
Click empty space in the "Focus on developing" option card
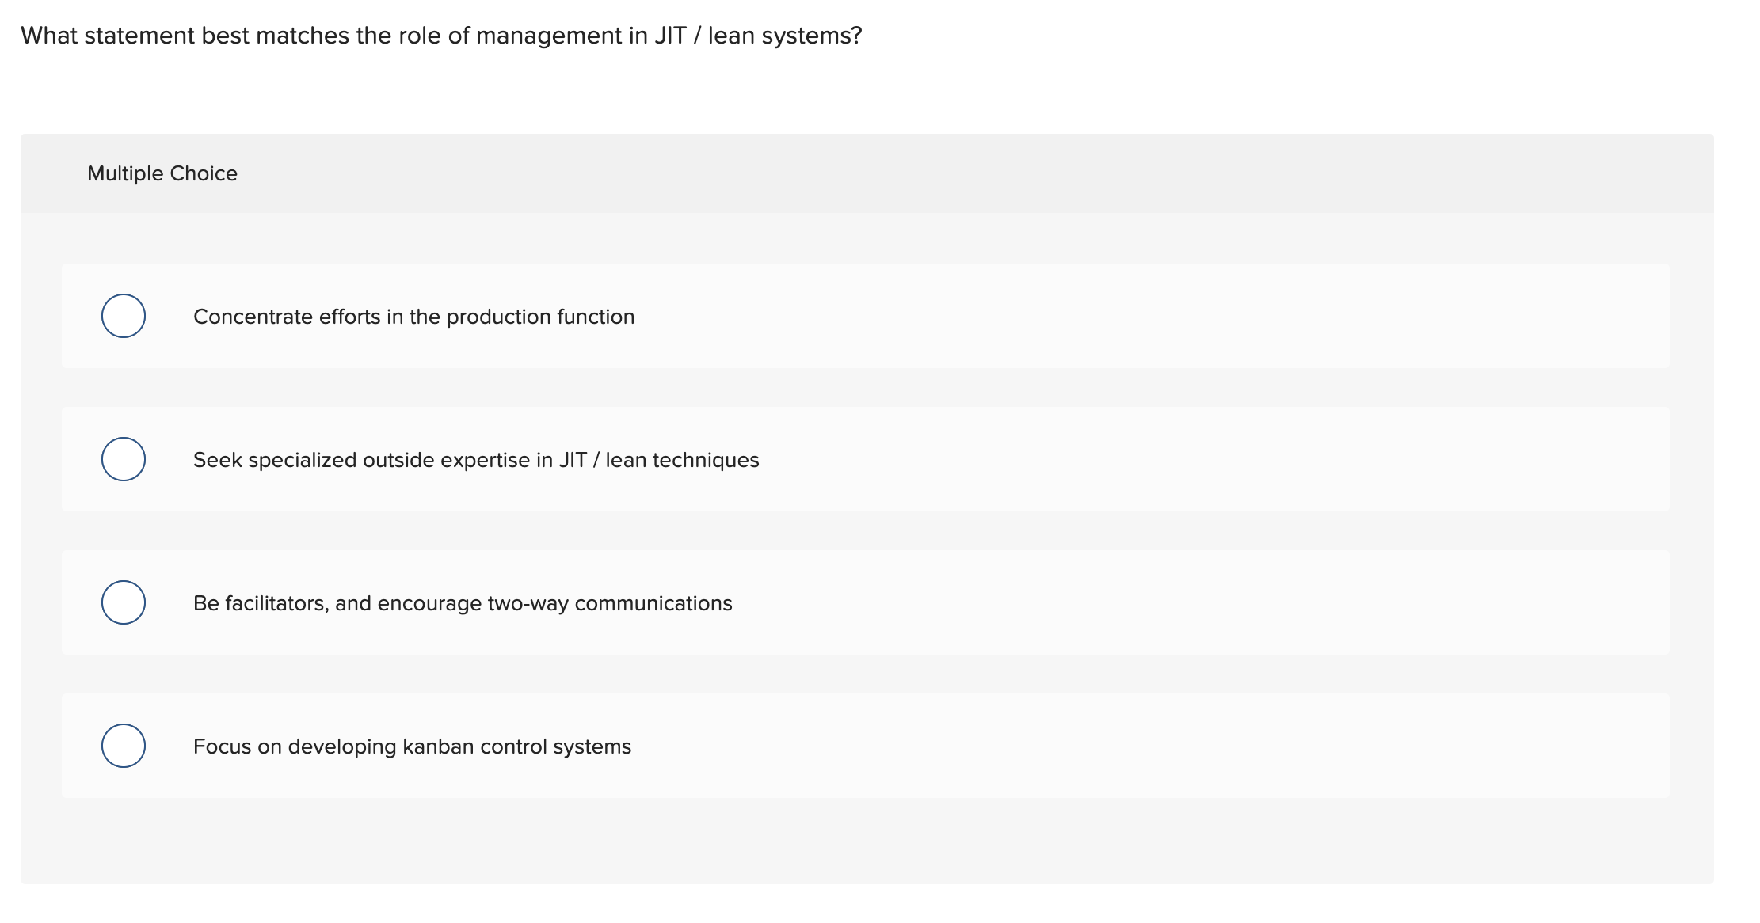point(1149,746)
